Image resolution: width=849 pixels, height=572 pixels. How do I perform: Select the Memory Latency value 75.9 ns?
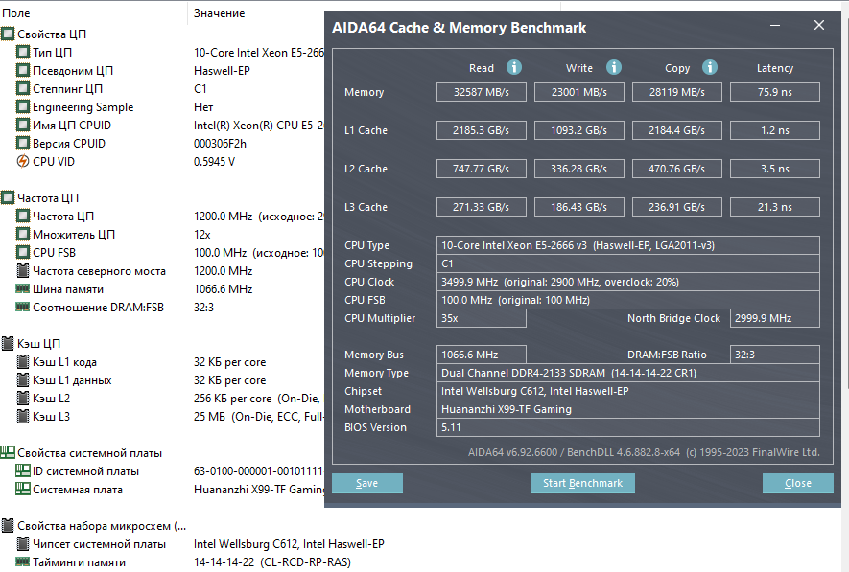click(x=775, y=92)
